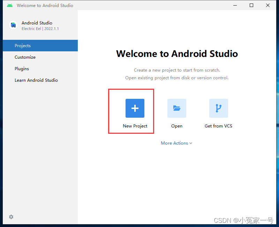Expand the More Actions dropdown
Viewport: 279px width, 227px height.
pyautogui.click(x=176, y=143)
